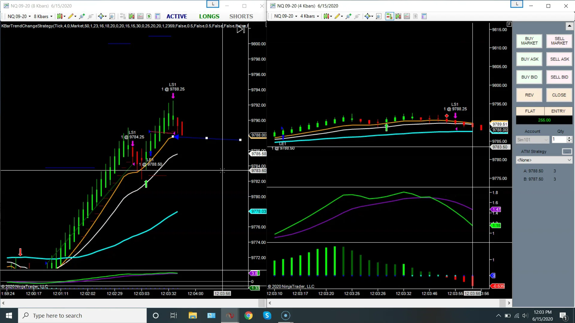Open instrument NQ 09-20 dropdown in 4 Kbars chart
Image resolution: width=575 pixels, height=323 pixels.
286,16
